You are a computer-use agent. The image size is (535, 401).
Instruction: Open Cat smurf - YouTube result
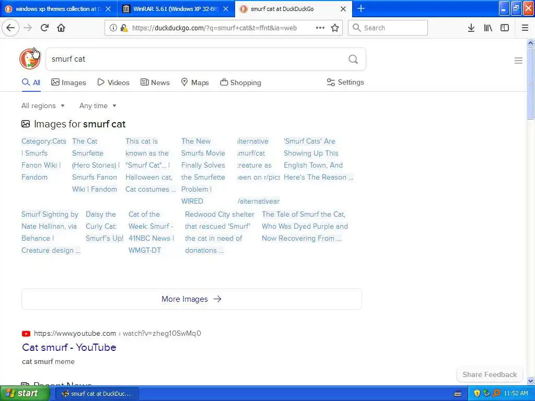69,347
